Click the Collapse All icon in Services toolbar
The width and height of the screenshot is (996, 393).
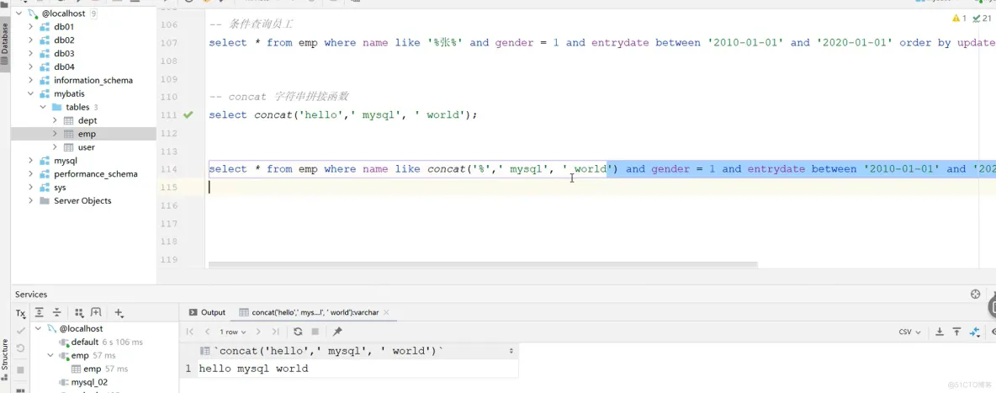pyautogui.click(x=56, y=312)
